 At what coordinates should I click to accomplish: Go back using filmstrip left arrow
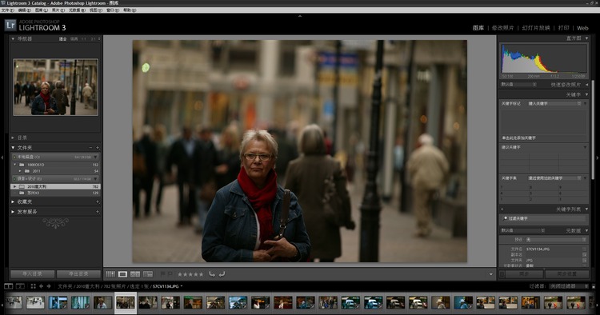coord(41,286)
